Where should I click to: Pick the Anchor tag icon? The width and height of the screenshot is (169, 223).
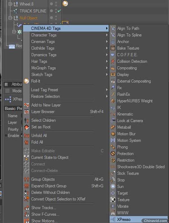[113, 42]
